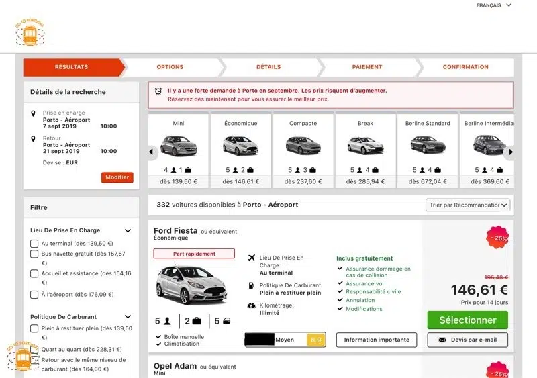Click the airplane icon beside Lieu De Prise En Charge
The height and width of the screenshot is (378, 537).
pyautogui.click(x=251, y=258)
